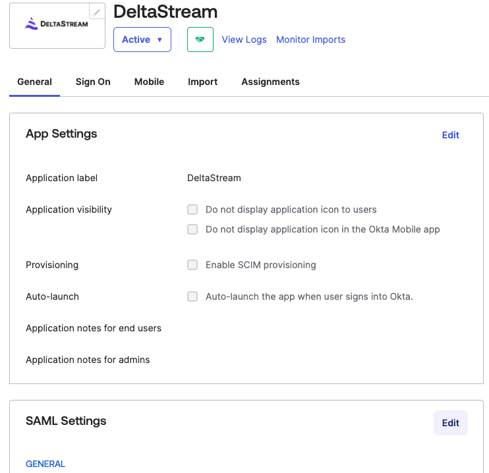Check Do not display application icon to users
Screen dimensions: 489x473
pyautogui.click(x=192, y=209)
